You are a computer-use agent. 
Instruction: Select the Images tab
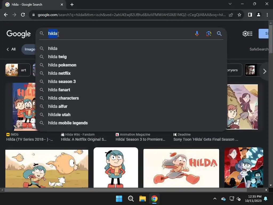(29, 49)
